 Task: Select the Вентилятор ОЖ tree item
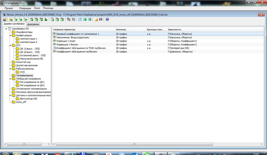pyautogui.click(x=28, y=99)
